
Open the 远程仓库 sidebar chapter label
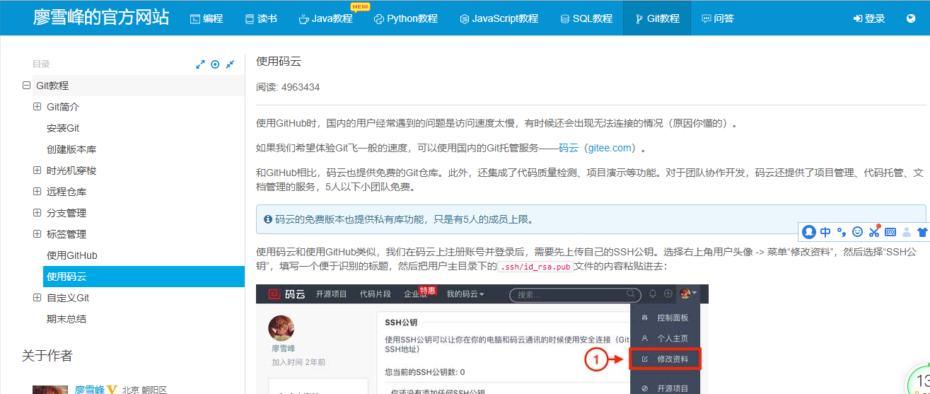tap(66, 192)
